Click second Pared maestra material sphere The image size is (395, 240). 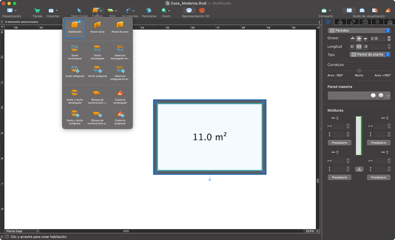point(381,96)
